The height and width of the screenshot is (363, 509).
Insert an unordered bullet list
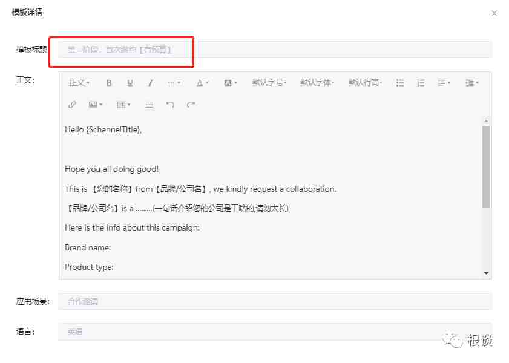tap(400, 83)
